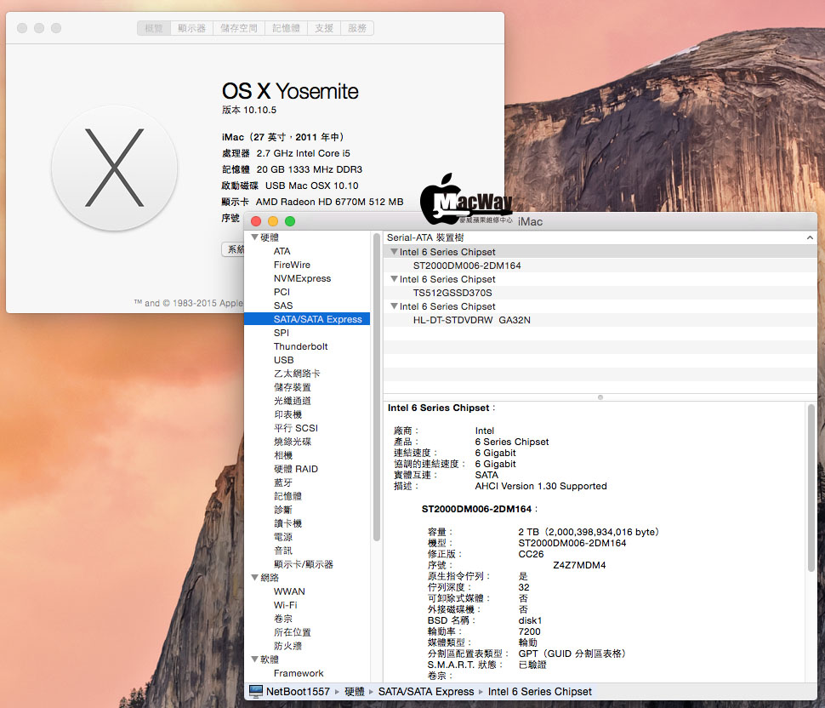The width and height of the screenshot is (825, 708).
Task: Click the Serial-ATA 裝置樹 column header
Action: [x=600, y=238]
